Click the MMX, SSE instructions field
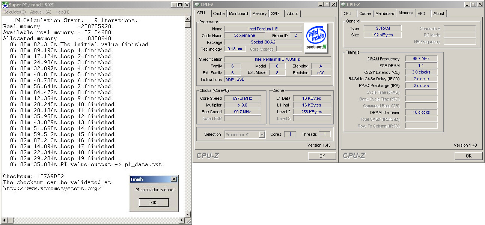 coord(277,79)
